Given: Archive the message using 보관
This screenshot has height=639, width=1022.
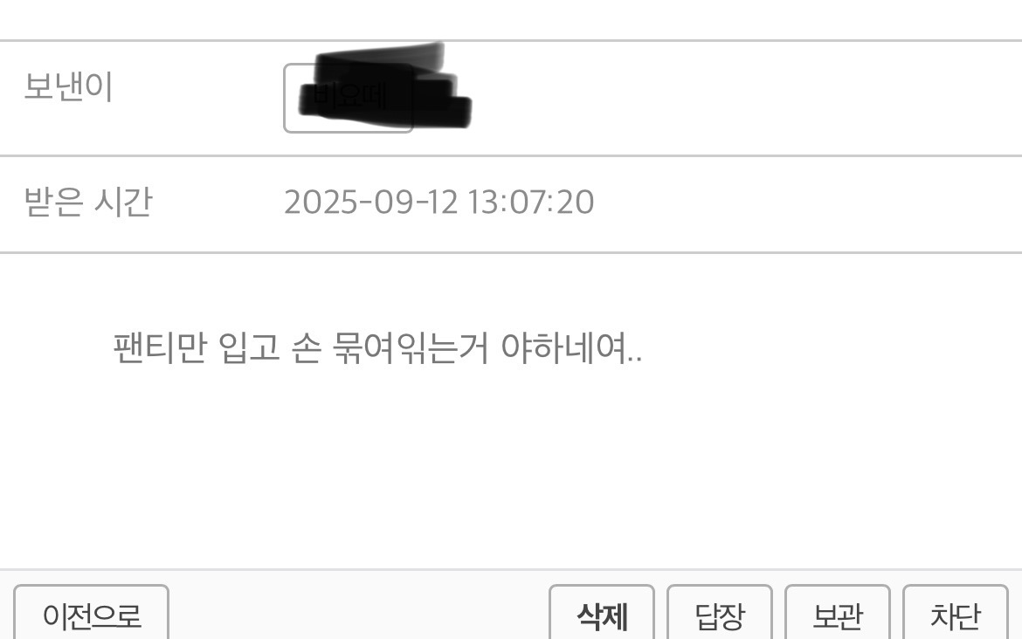Looking at the screenshot, I should tap(838, 613).
